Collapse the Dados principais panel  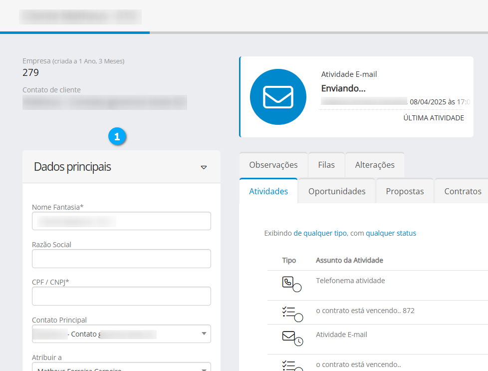coord(204,167)
